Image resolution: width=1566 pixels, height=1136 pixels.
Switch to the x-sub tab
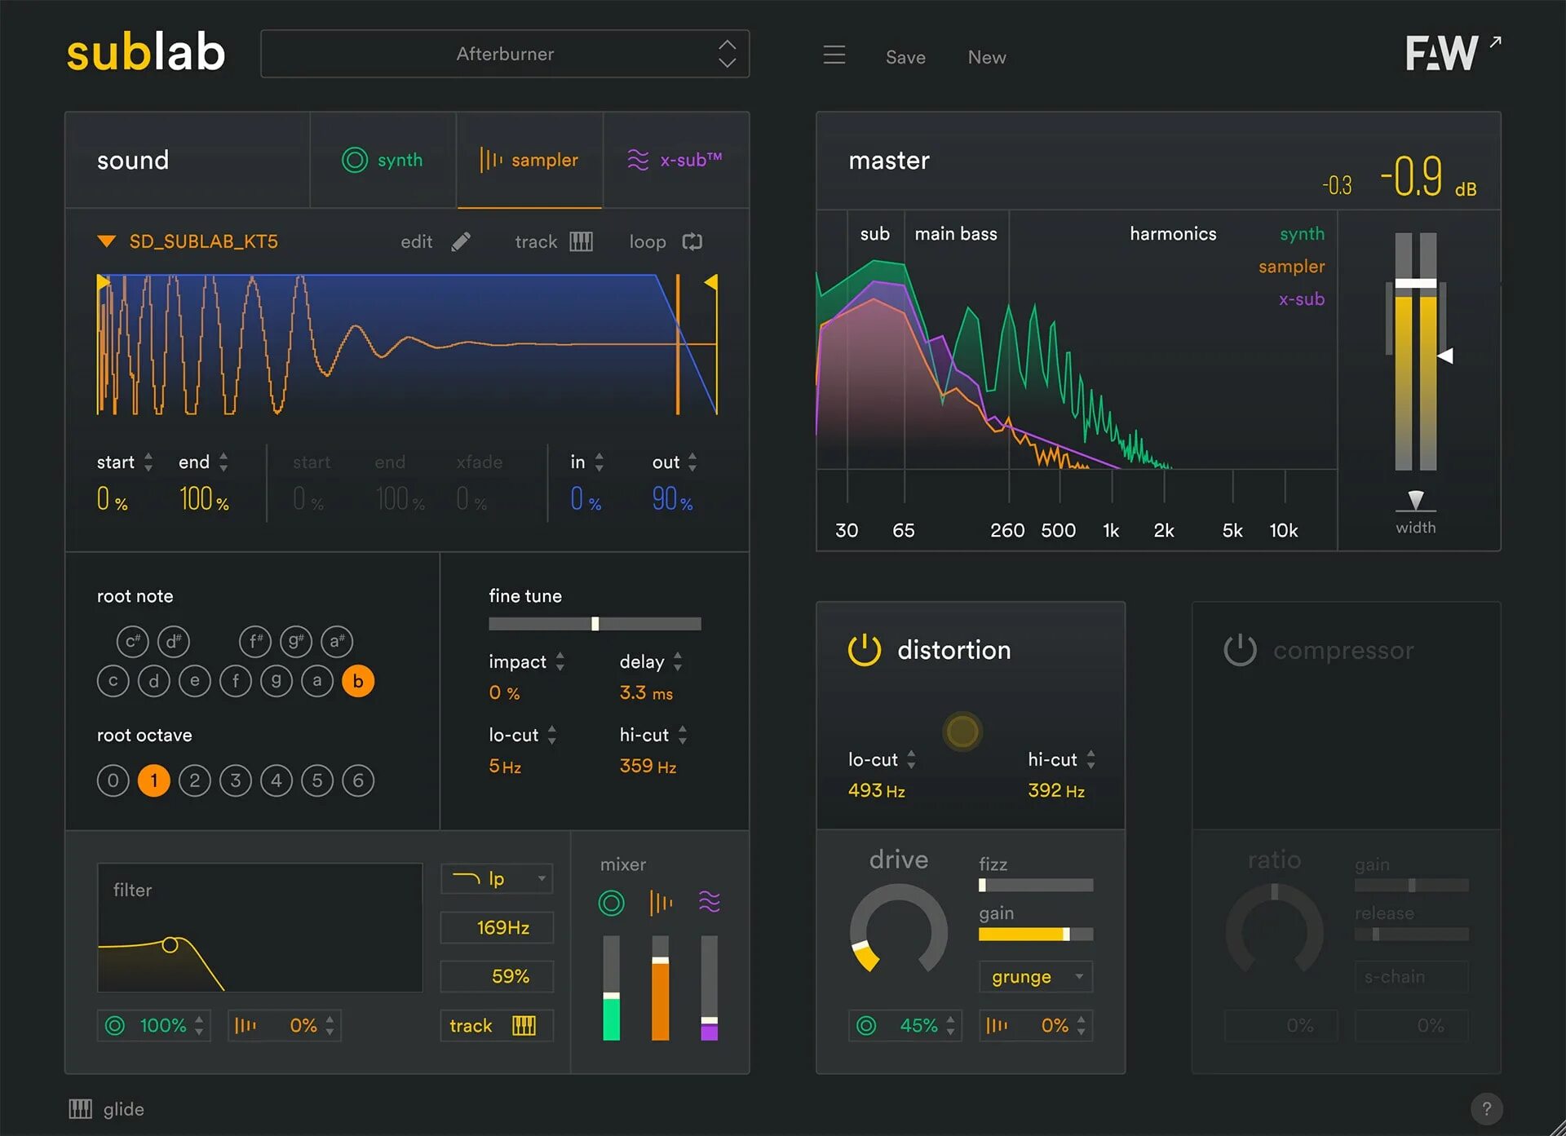tap(676, 160)
